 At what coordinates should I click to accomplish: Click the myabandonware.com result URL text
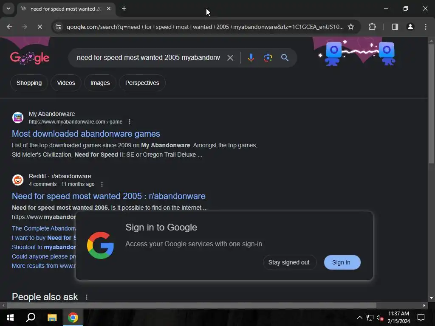pyautogui.click(x=76, y=122)
